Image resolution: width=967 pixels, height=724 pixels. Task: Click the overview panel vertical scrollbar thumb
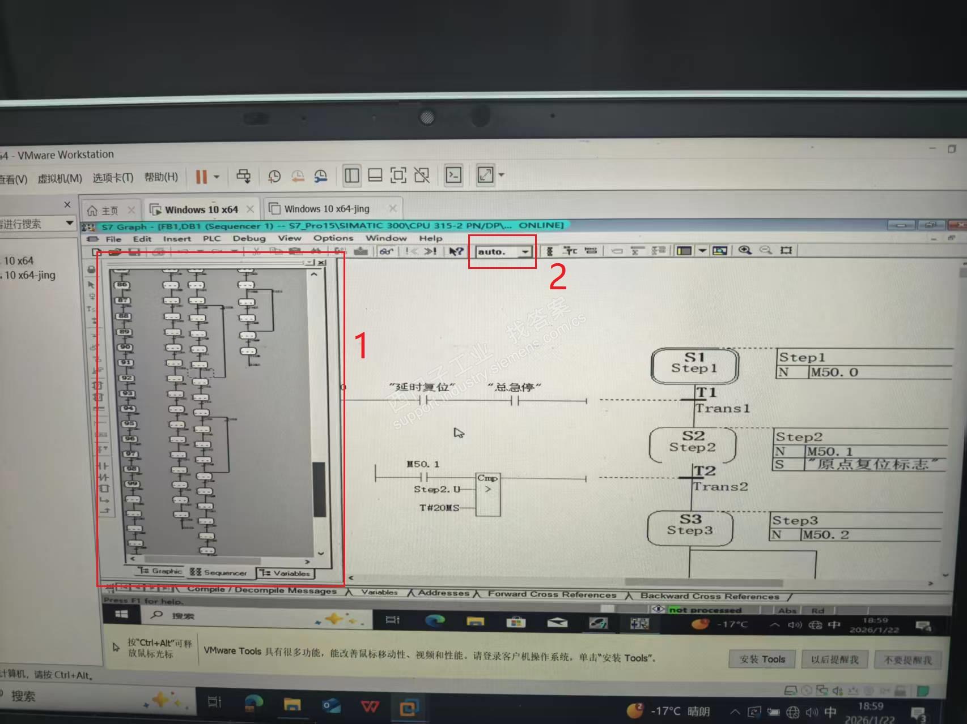tap(319, 489)
